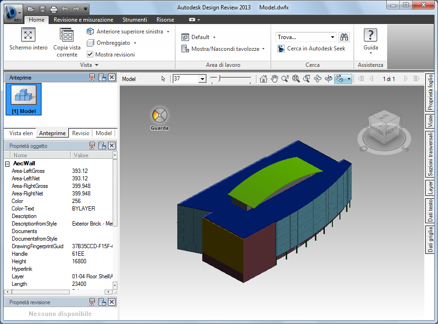Close the Proprietà oggetto palette

click(x=112, y=146)
